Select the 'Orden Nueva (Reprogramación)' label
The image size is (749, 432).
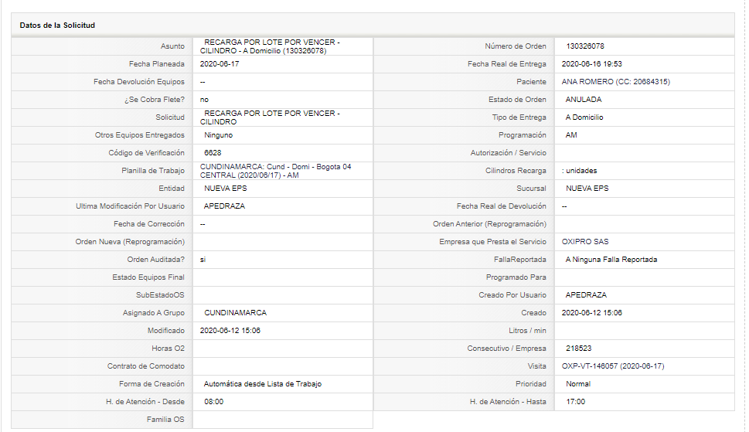click(130, 242)
